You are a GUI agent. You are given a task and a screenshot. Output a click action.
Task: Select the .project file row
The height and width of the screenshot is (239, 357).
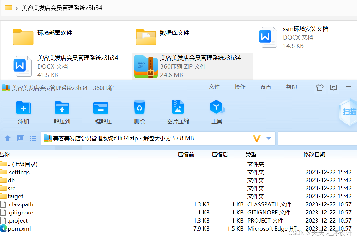(179, 221)
